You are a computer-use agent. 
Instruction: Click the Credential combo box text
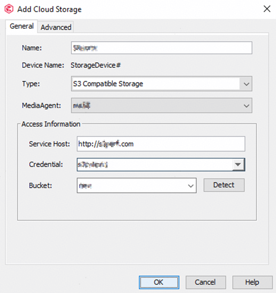click(153, 164)
